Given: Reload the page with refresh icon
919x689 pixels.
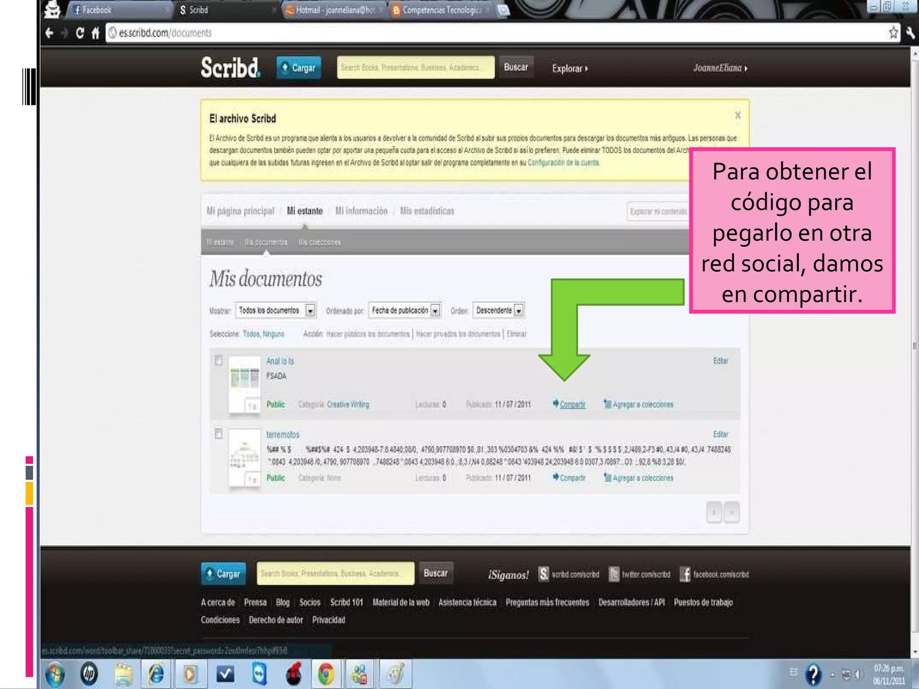Looking at the screenshot, I should click(80, 33).
